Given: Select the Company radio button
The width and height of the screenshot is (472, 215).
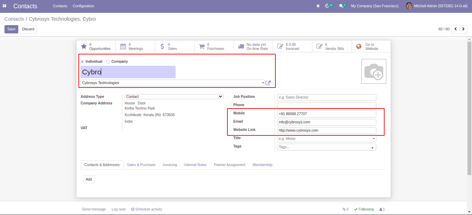Looking at the screenshot, I should 108,62.
